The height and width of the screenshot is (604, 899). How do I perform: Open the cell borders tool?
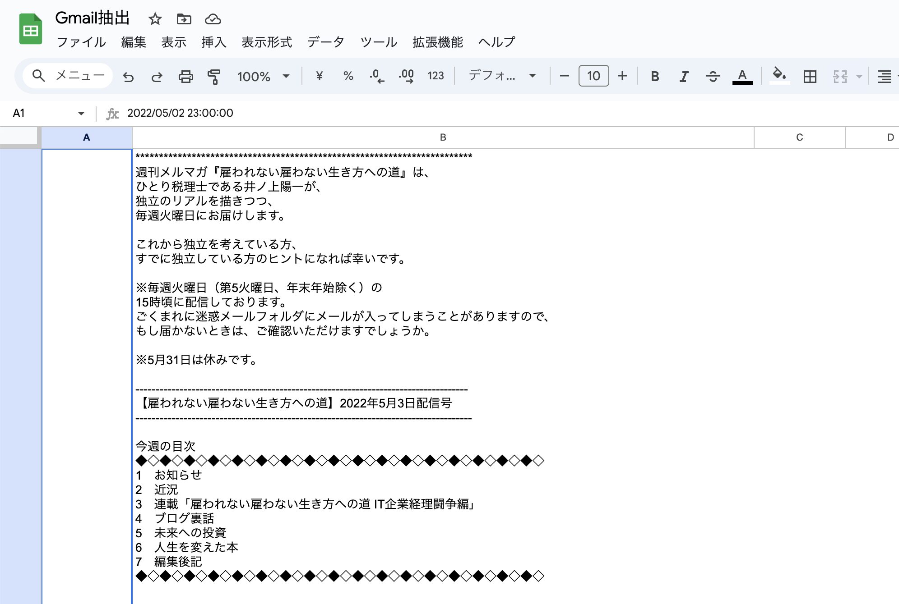point(810,76)
